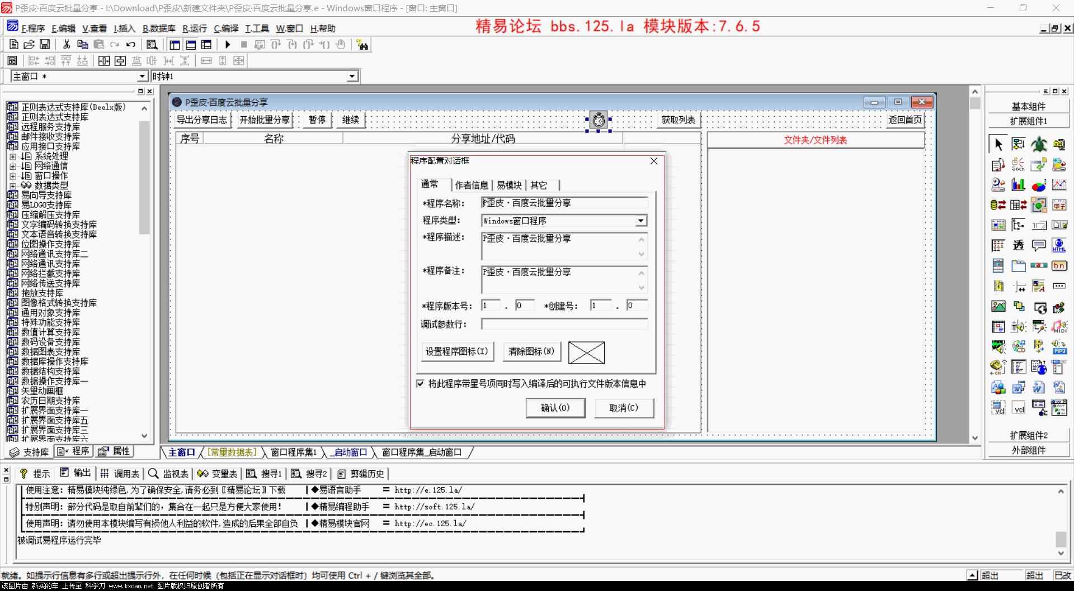Open the 程序类型 dropdown
1074x591 pixels.
(x=640, y=221)
